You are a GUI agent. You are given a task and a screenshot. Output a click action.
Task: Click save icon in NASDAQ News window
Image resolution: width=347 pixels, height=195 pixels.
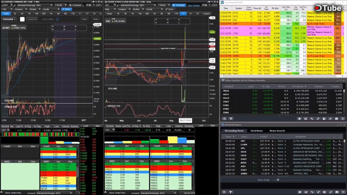(224, 192)
